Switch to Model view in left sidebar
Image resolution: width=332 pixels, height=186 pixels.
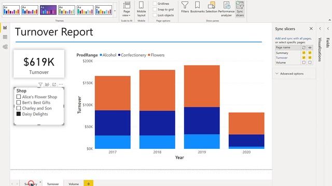(5, 47)
